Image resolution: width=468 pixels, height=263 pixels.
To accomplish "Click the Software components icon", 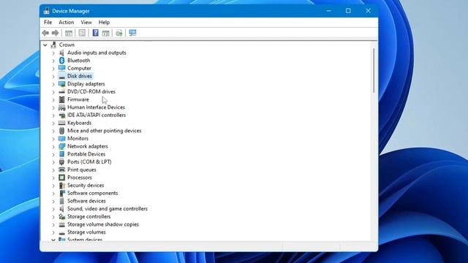I will [61, 193].
